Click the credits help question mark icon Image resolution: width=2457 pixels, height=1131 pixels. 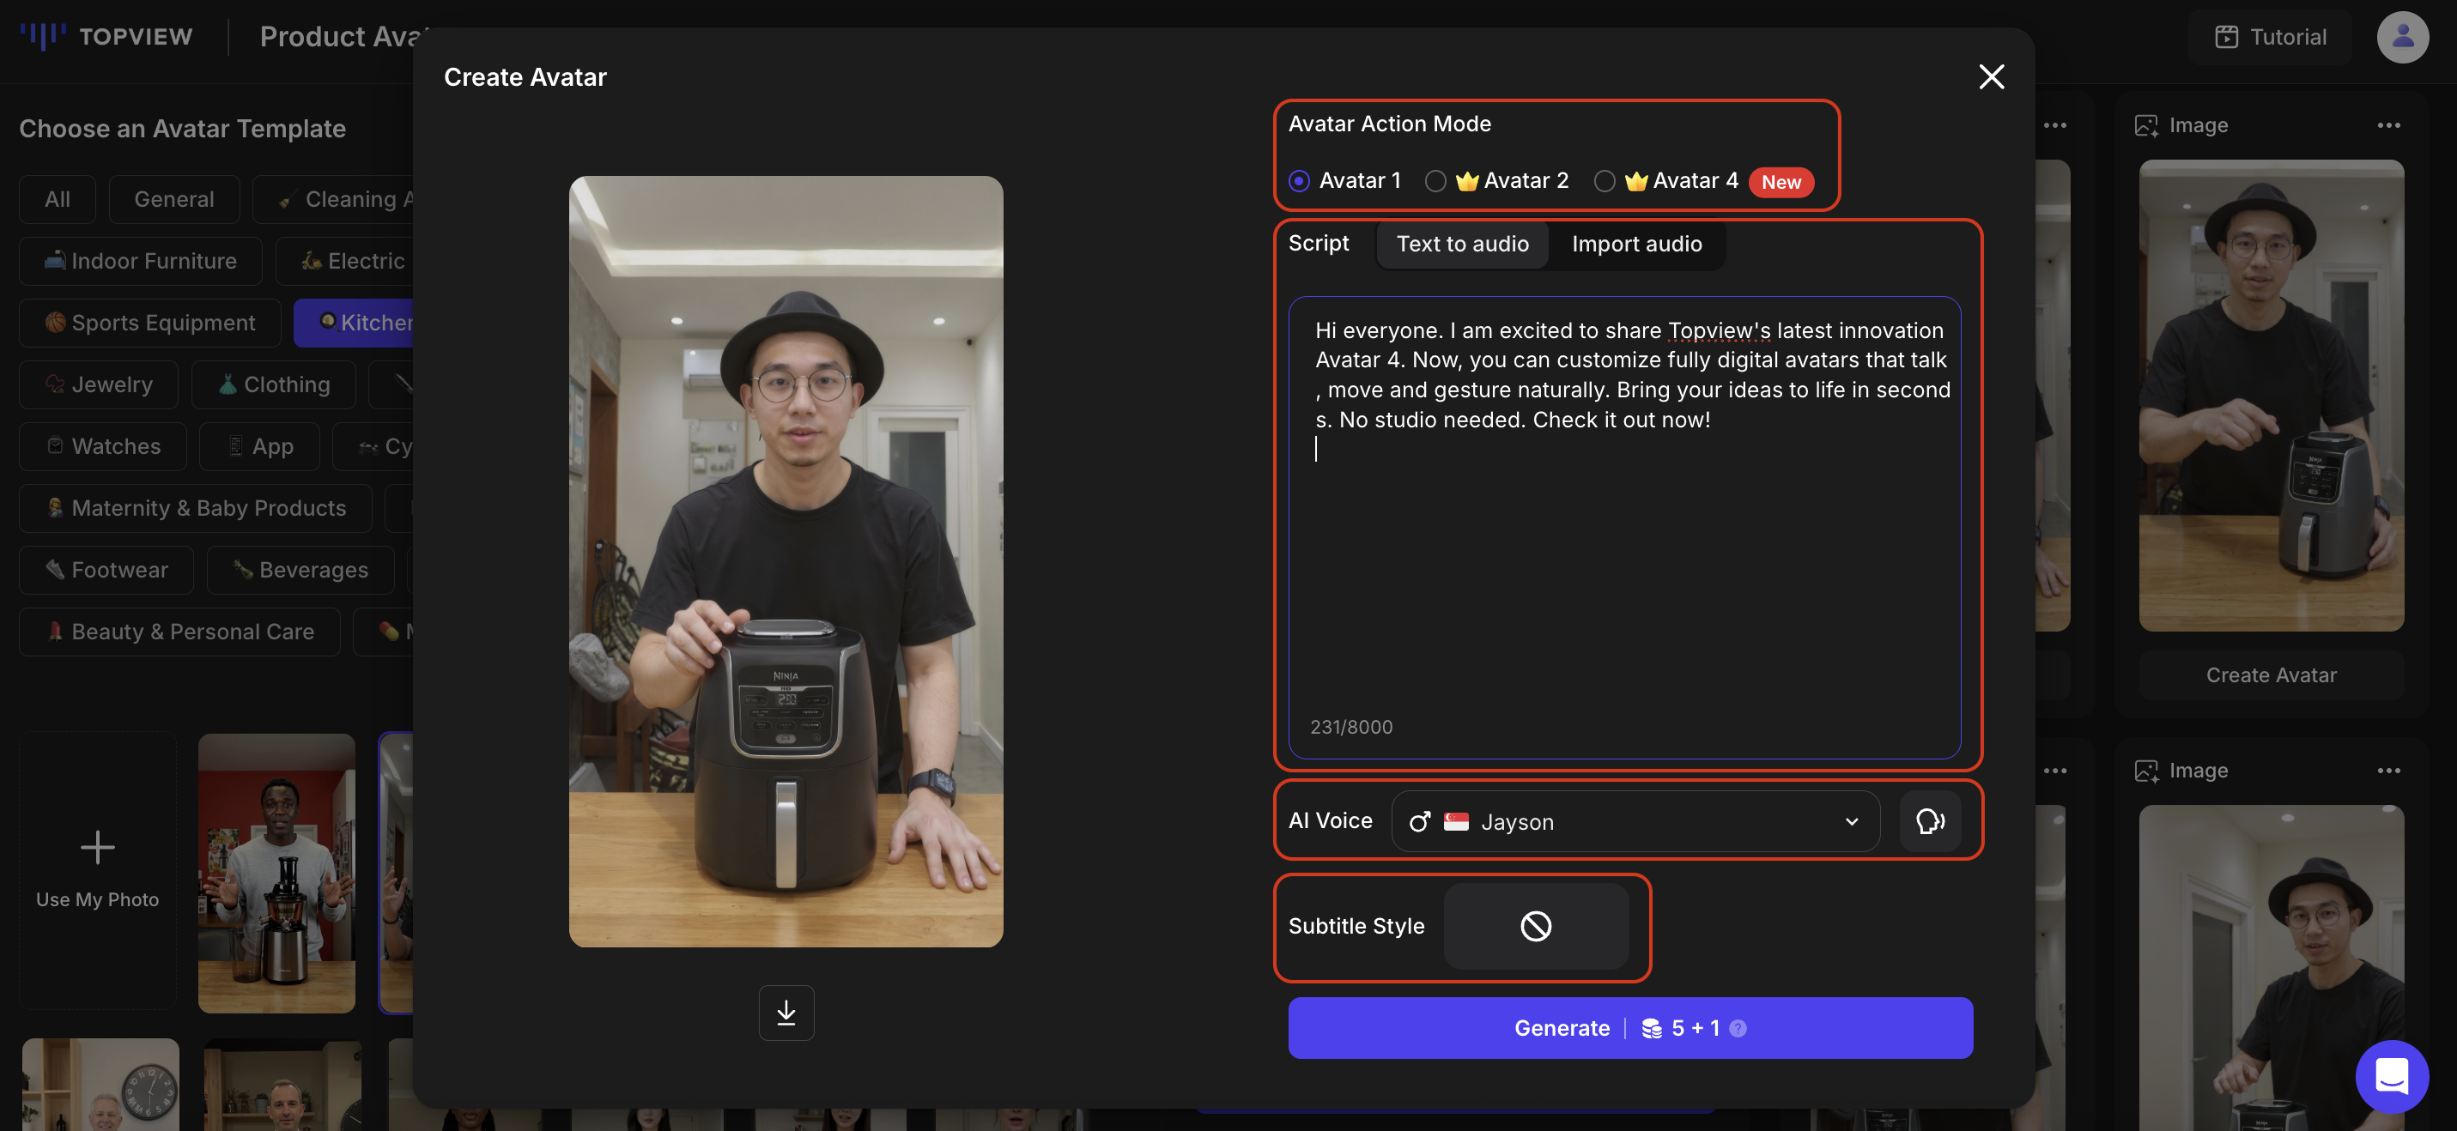[1738, 1028]
